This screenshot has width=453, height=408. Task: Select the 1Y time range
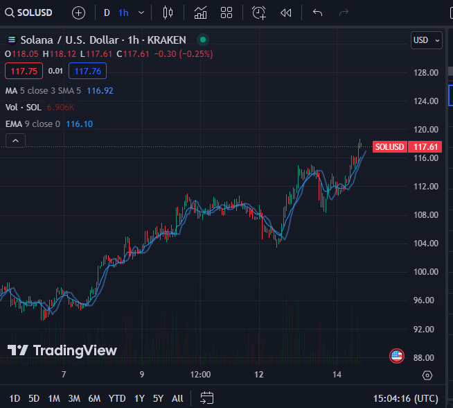coord(139,398)
